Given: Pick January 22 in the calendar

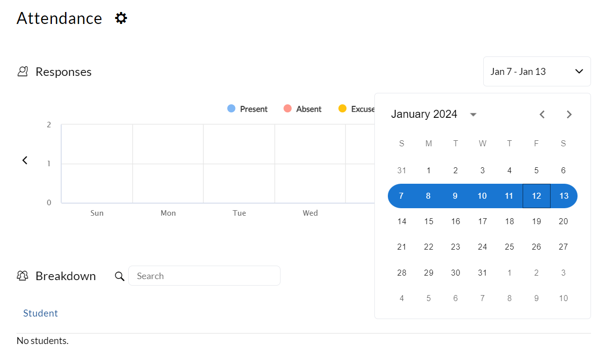Looking at the screenshot, I should point(428,247).
